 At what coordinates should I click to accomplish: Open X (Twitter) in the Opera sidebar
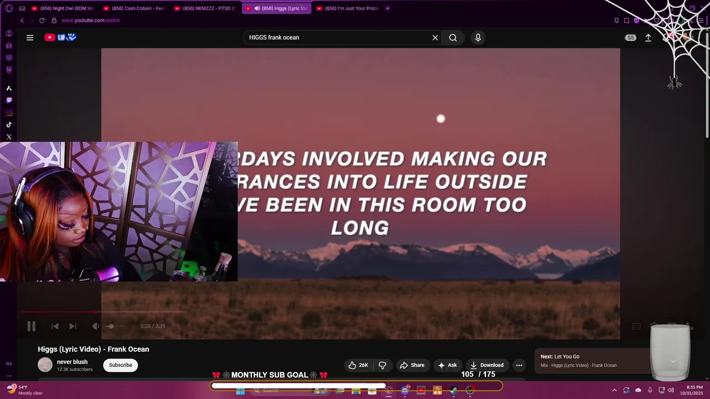point(9,137)
